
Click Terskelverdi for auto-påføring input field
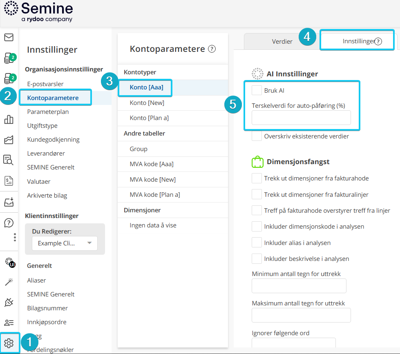click(x=301, y=118)
